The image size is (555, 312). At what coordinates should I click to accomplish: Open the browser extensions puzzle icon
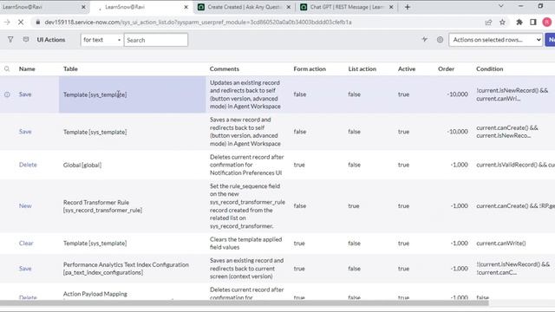[519, 22]
